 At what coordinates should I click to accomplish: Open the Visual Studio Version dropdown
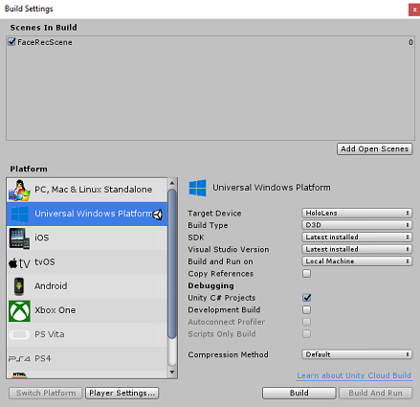point(357,249)
